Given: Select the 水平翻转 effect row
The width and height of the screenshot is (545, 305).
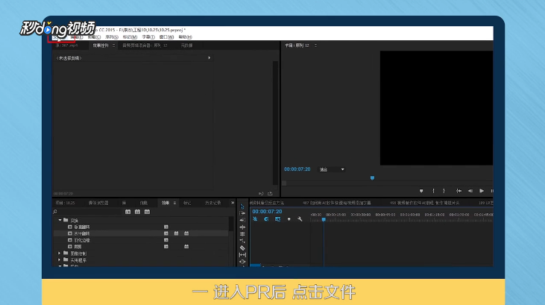Looking at the screenshot, I should pyautogui.click(x=141, y=233).
